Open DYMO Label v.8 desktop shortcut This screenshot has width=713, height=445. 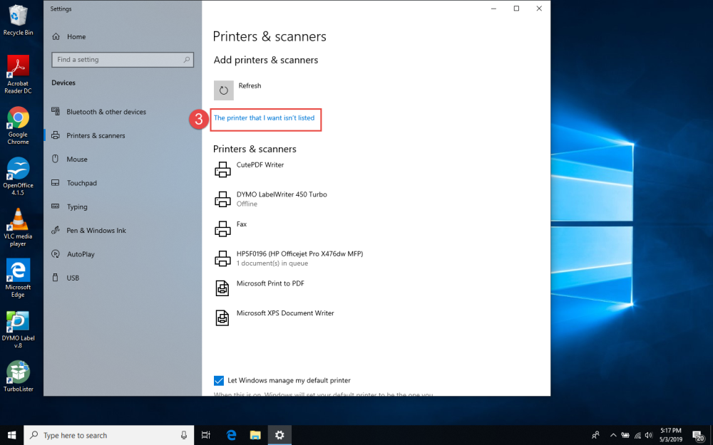19,329
